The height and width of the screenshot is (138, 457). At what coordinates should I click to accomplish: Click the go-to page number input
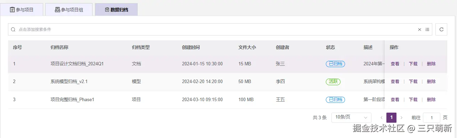(432, 117)
